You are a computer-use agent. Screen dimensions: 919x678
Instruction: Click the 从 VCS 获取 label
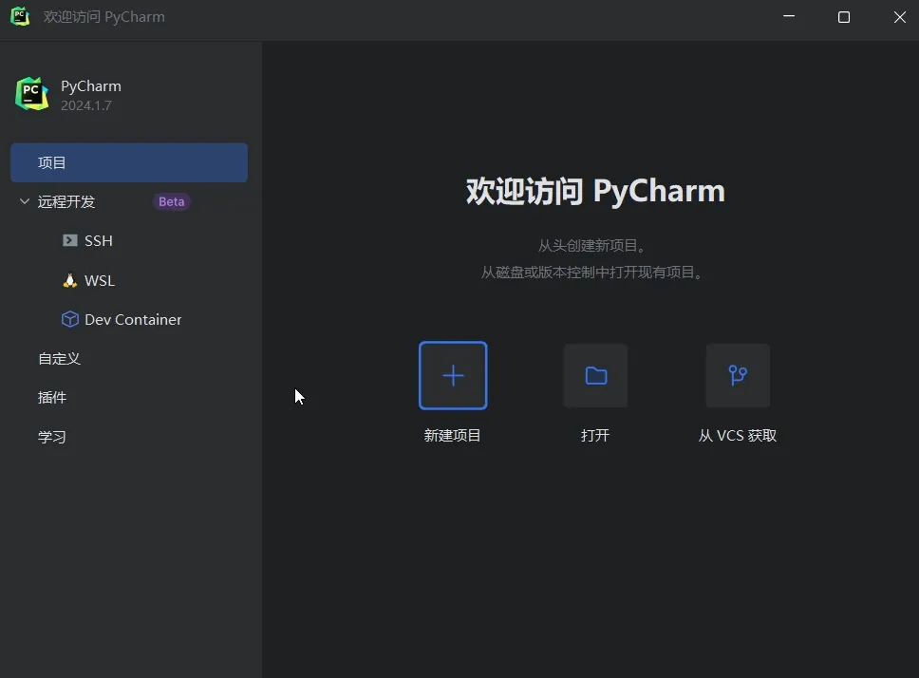click(x=738, y=436)
